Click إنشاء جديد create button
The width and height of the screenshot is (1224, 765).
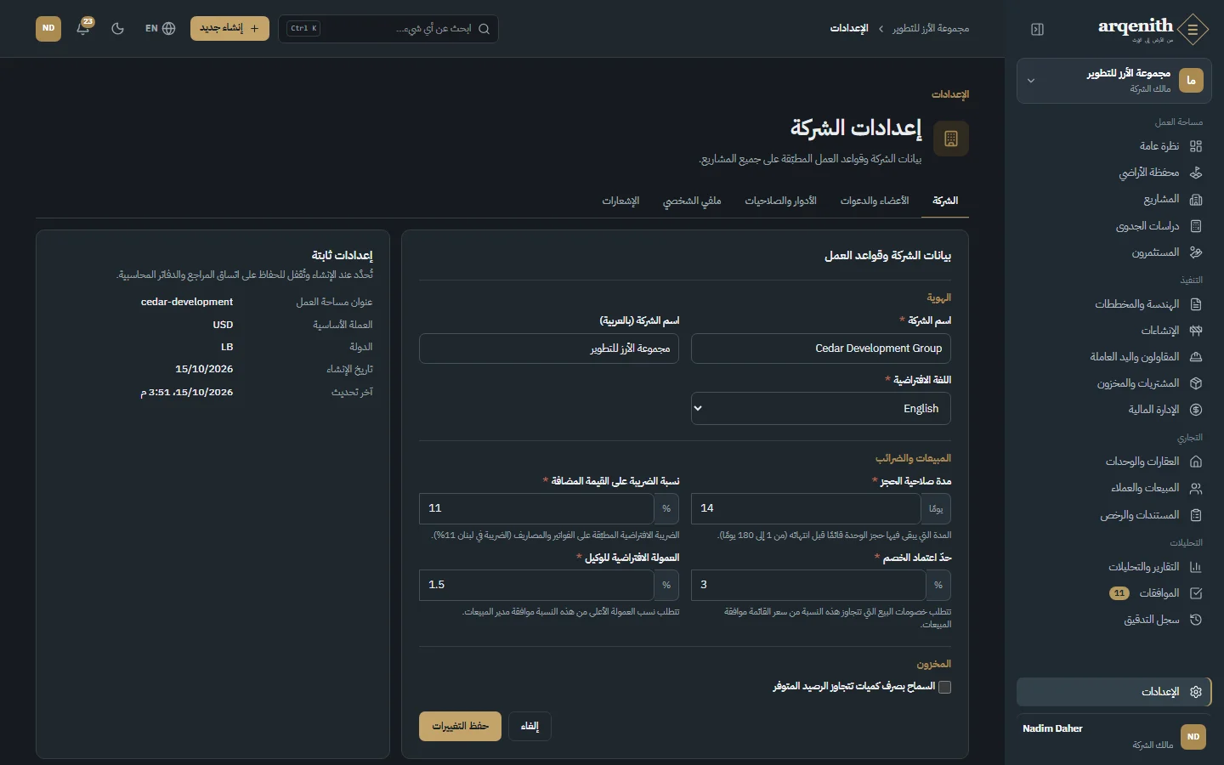(x=229, y=28)
